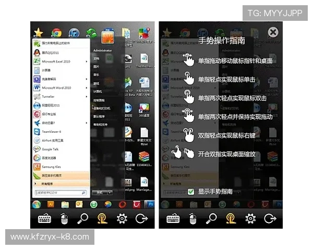Expand the Microsoft Excel 2010 submenu arrow
The image size is (313, 250).
pos(86,61)
